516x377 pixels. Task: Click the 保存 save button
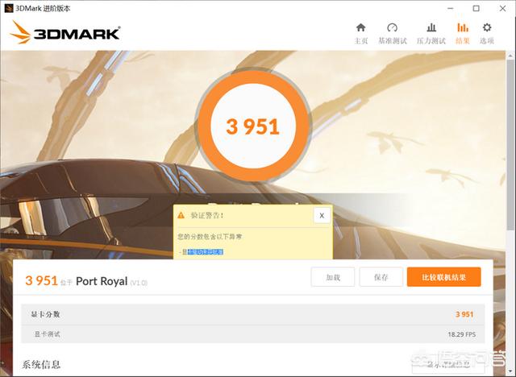[381, 277]
